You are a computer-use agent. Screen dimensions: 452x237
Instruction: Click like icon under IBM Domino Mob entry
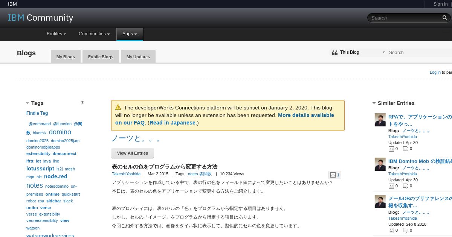(391, 186)
